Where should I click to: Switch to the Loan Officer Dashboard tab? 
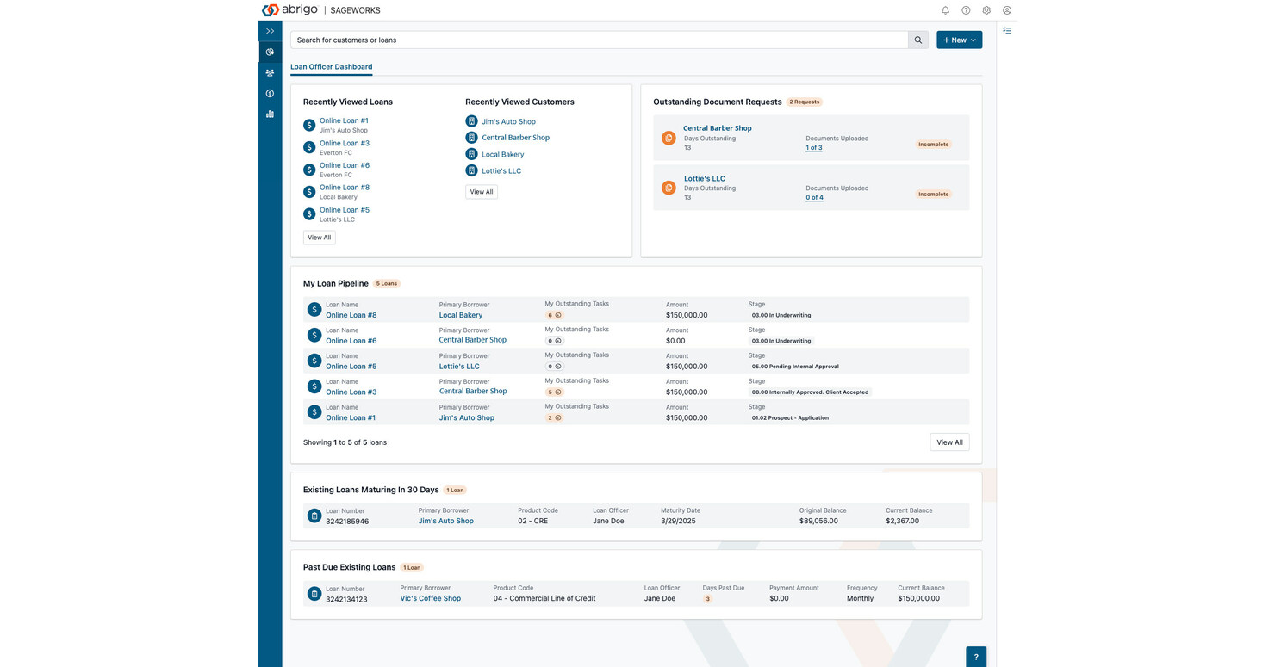pyautogui.click(x=331, y=66)
